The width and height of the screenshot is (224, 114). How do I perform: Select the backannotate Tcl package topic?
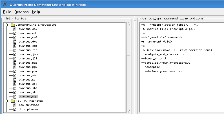click(x=29, y=105)
